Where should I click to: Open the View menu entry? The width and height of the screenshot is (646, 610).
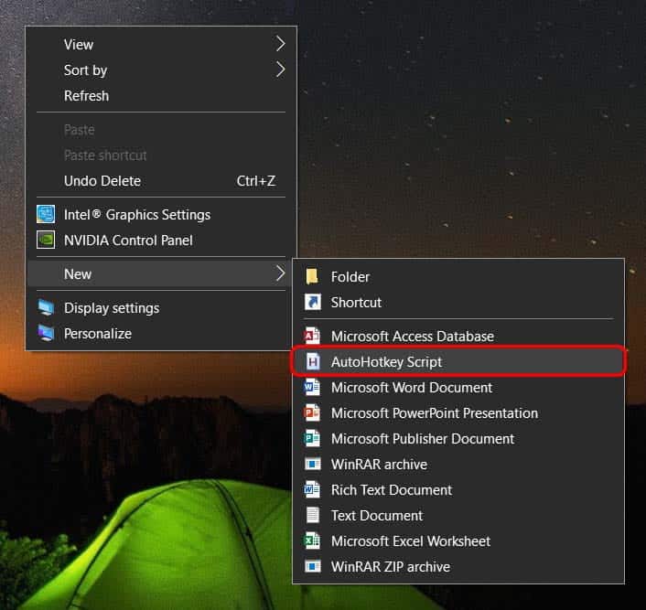tap(161, 44)
